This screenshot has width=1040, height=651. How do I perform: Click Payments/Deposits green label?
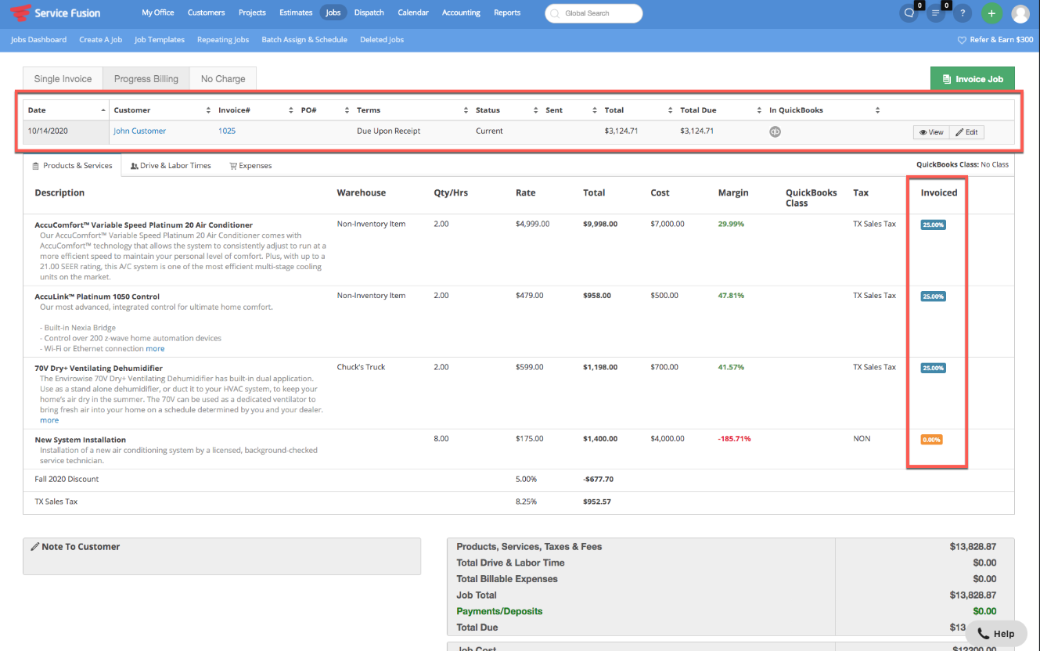pos(499,612)
